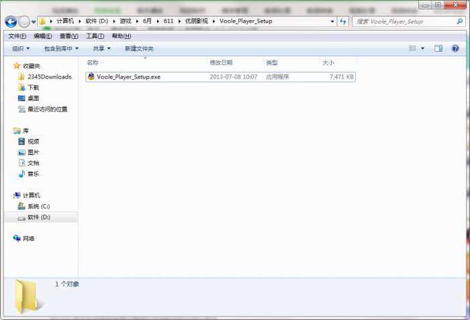Click the music note icon for 音乐
The height and width of the screenshot is (320, 470).
[21, 174]
